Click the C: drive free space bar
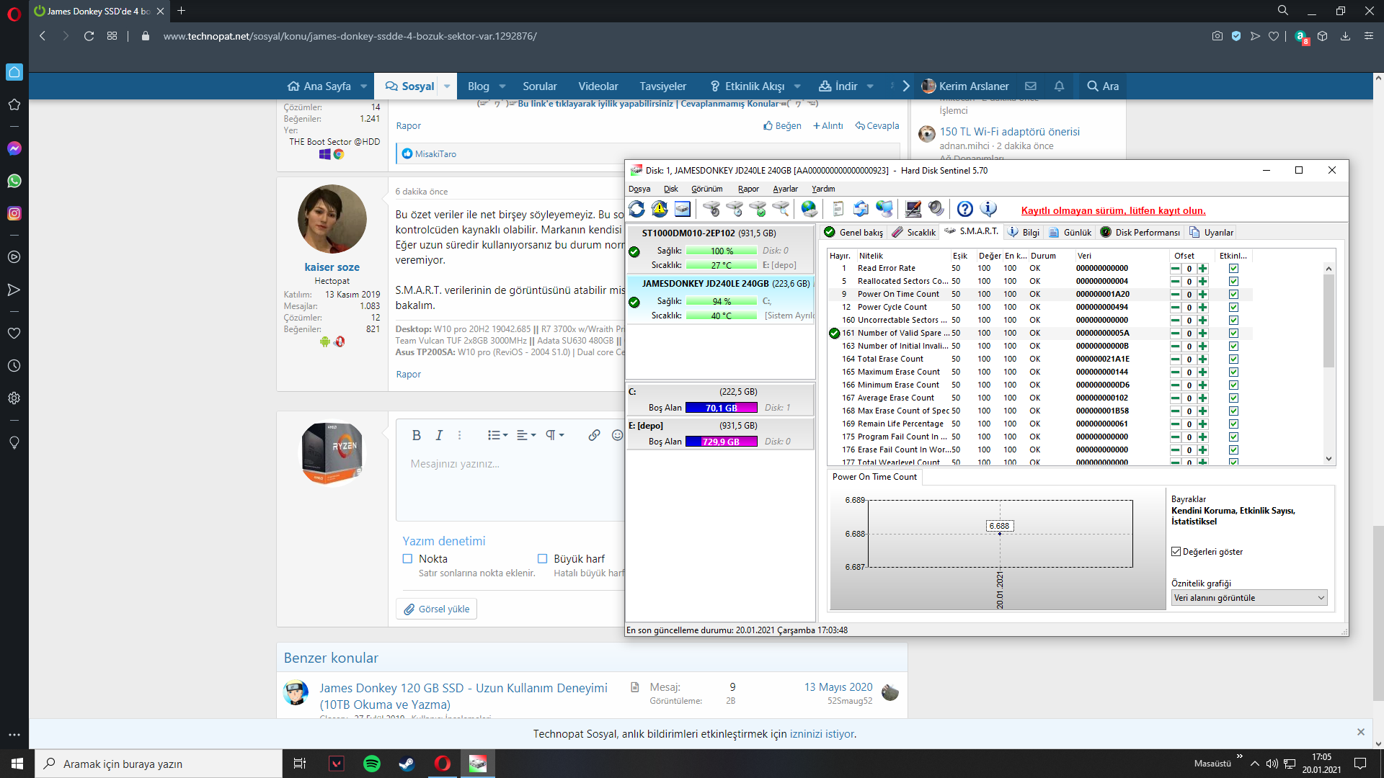The width and height of the screenshot is (1384, 778). tap(721, 408)
